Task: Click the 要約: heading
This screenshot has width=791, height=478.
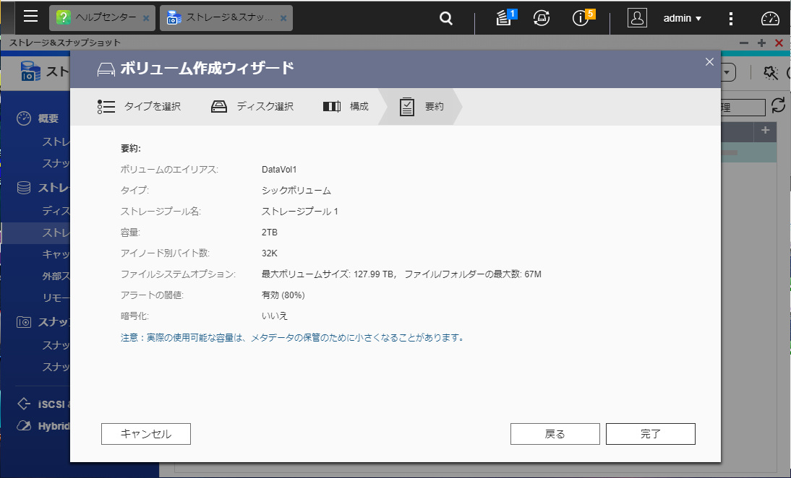Action: pyautogui.click(x=131, y=149)
